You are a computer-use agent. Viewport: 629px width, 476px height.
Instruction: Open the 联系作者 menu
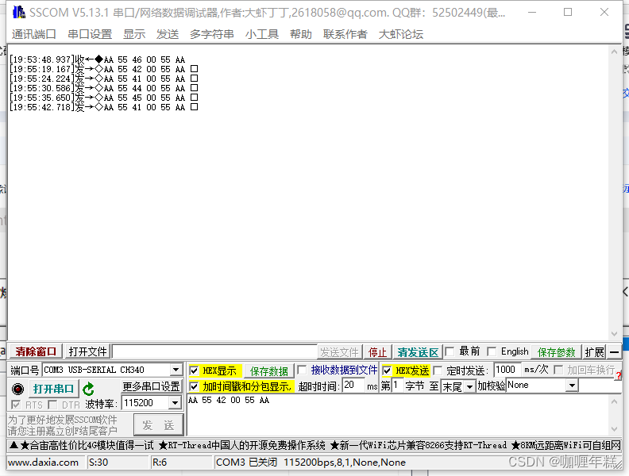tap(345, 34)
